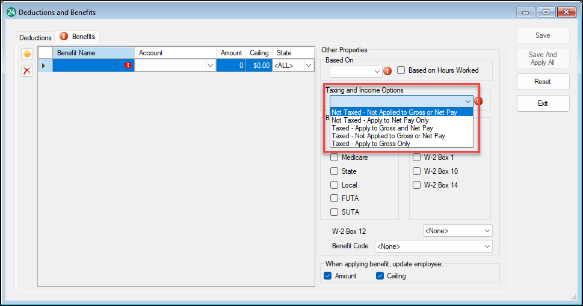Uncheck the Ceiling update checkbox
The width and height of the screenshot is (583, 306).
[380, 276]
